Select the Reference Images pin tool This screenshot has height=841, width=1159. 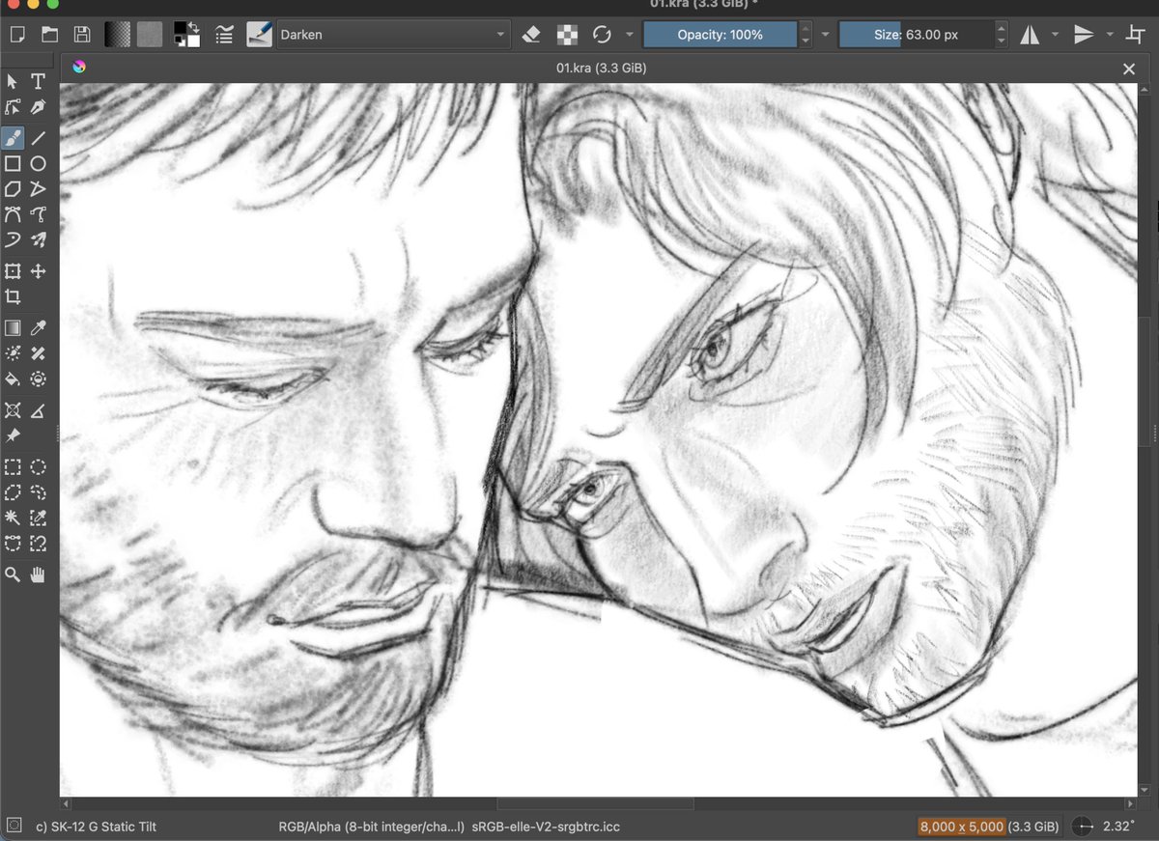click(x=13, y=435)
